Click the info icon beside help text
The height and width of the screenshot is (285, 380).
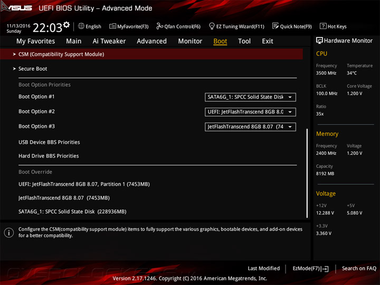(9, 233)
